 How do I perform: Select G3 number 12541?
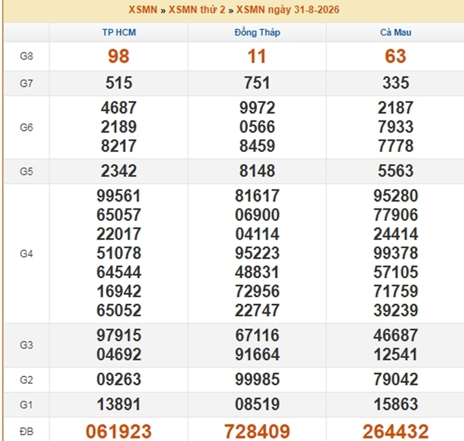[x=396, y=354]
